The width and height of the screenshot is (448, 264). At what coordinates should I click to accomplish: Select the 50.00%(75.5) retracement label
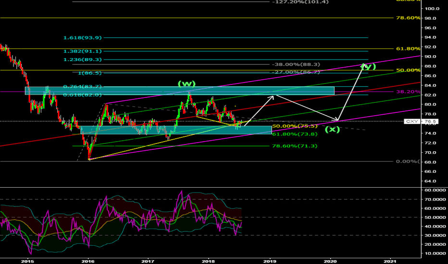coord(295,126)
